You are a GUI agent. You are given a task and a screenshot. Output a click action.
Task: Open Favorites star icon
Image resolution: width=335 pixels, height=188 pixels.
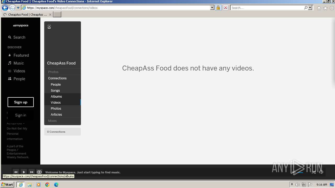click(x=325, y=8)
